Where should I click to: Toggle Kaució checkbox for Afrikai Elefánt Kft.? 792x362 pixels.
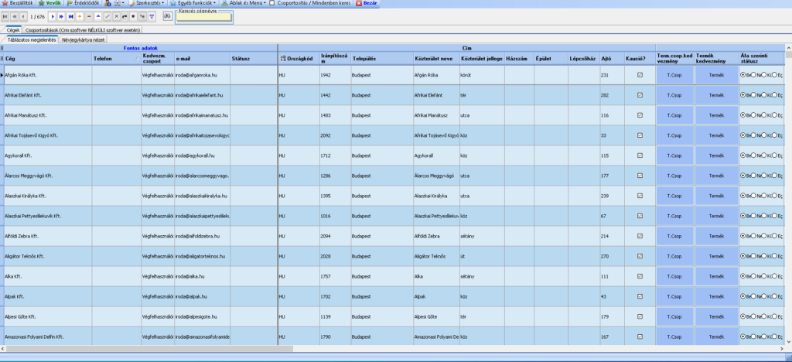(x=640, y=95)
